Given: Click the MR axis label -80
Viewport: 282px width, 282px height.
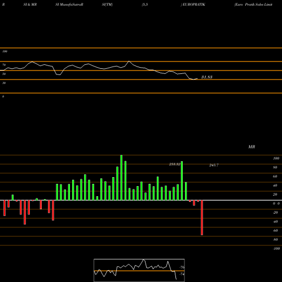Looking at the screenshot, I should (275, 240).
